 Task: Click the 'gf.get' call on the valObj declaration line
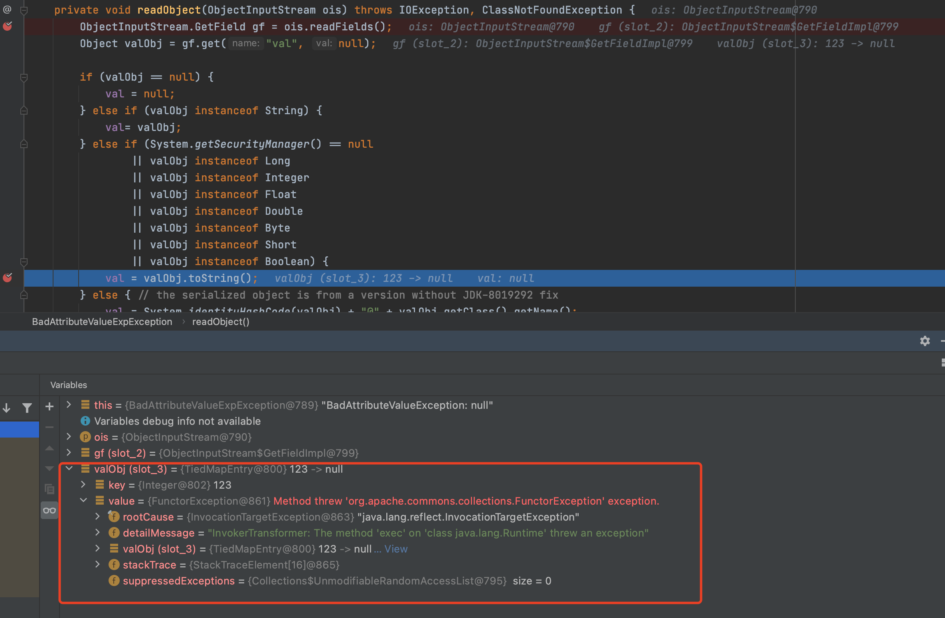201,44
